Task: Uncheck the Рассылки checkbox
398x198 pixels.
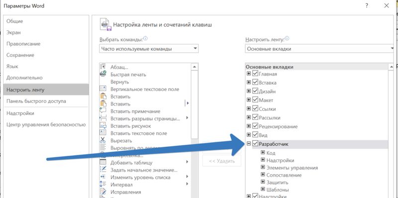Action: (255, 117)
